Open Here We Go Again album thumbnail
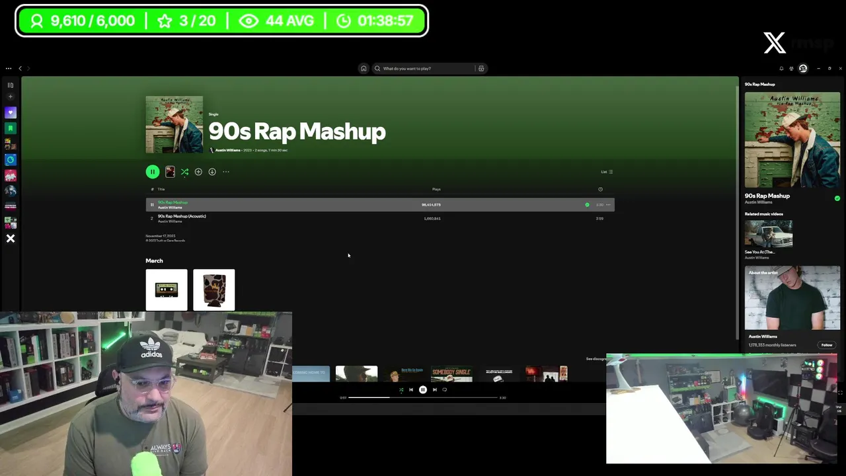This screenshot has width=846, height=476. click(404, 374)
